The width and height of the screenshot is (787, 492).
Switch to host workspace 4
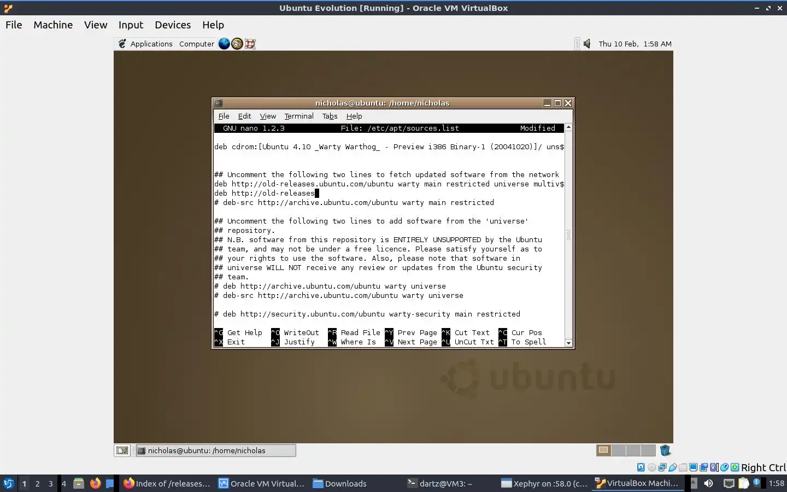pyautogui.click(x=64, y=483)
